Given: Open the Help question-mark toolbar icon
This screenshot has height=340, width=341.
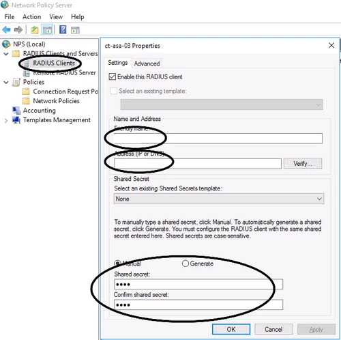Looking at the screenshot, I should coord(63,29).
